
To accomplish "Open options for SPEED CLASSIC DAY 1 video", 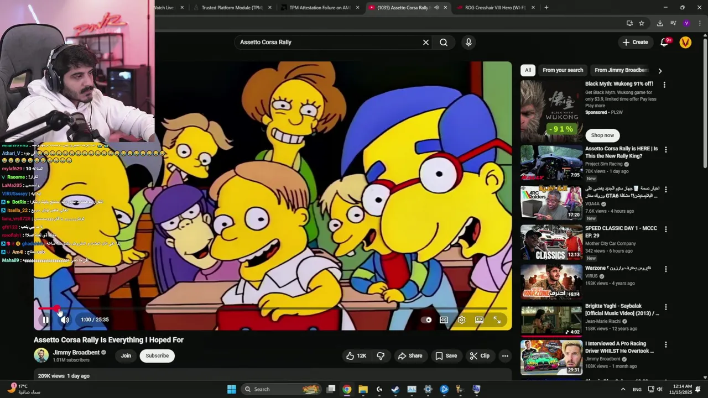I will 665,229.
